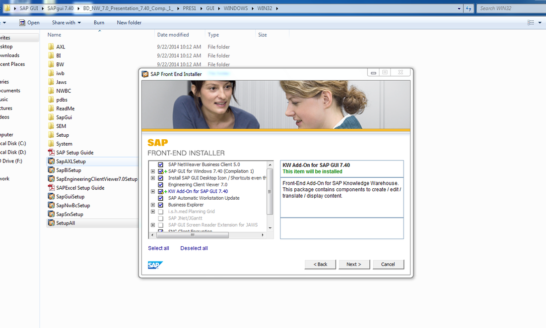The width and height of the screenshot is (546, 328).
Task: Click the pdbs folder icon
Action: 51,100
